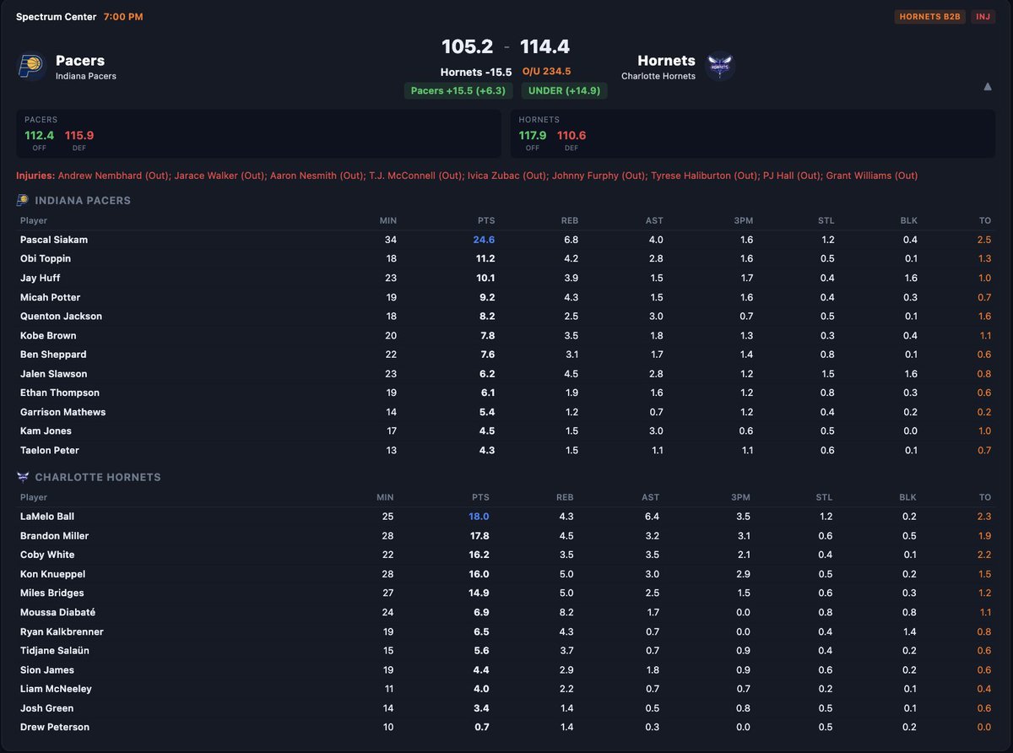Select the Jalen Slawson player name
This screenshot has height=753, width=1013.
[54, 374]
